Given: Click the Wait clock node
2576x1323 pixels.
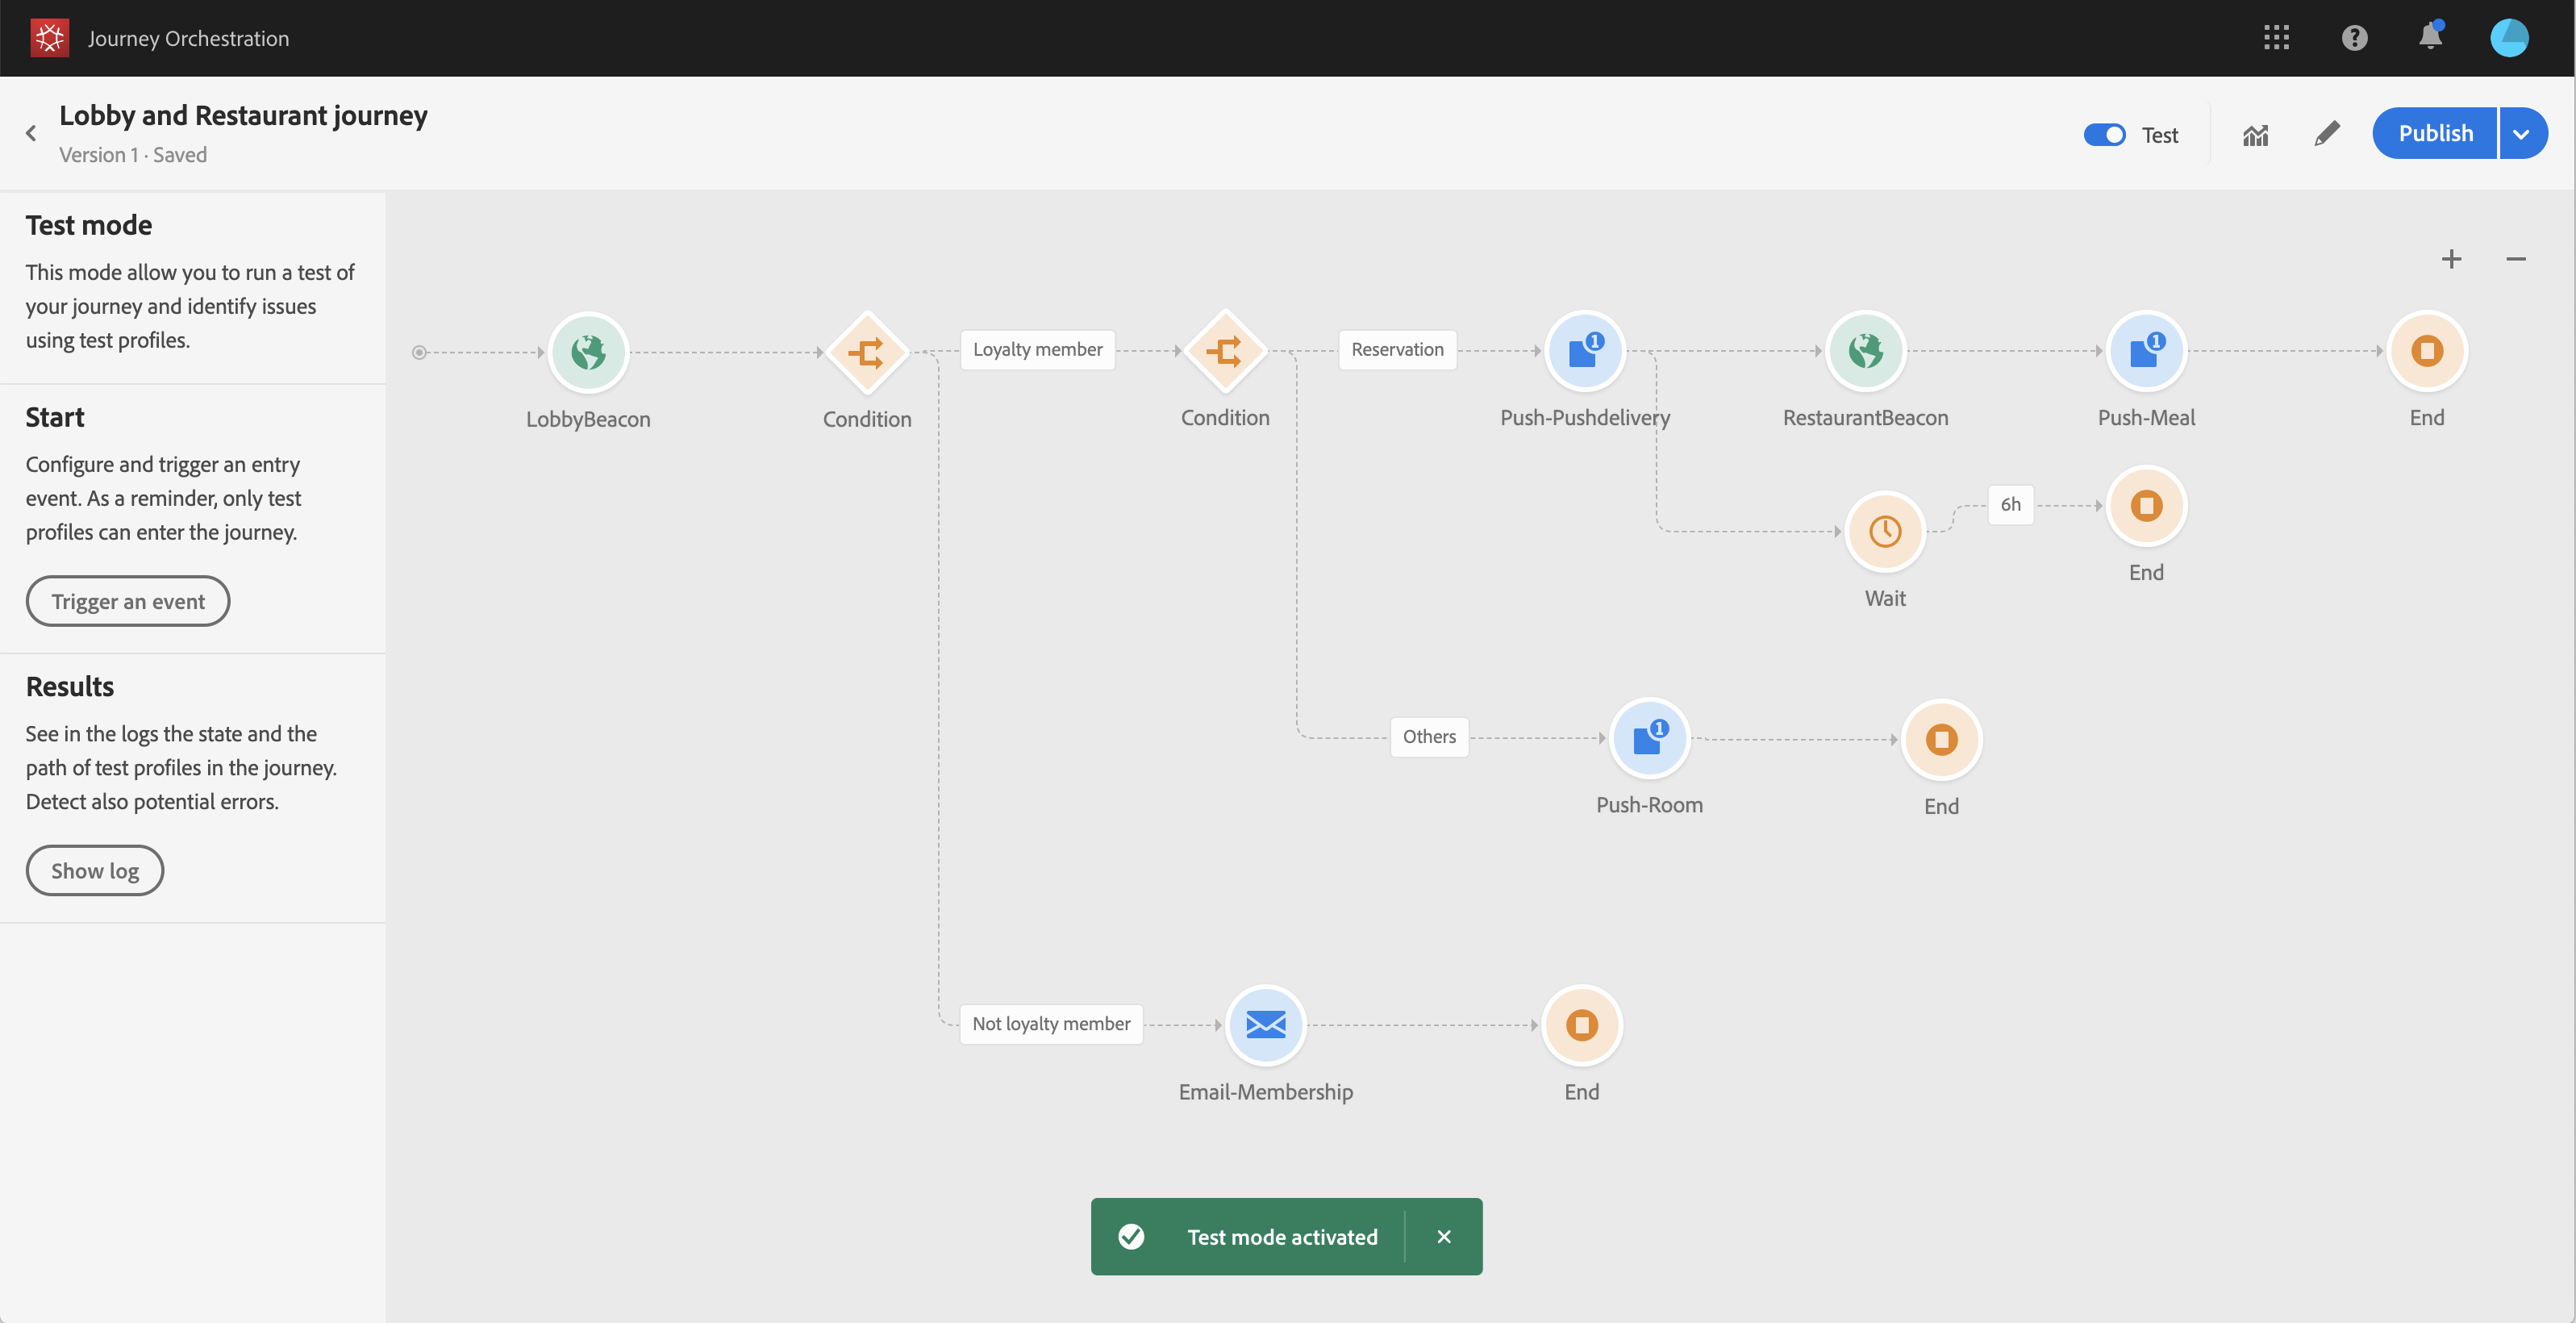Looking at the screenshot, I should [x=1884, y=531].
